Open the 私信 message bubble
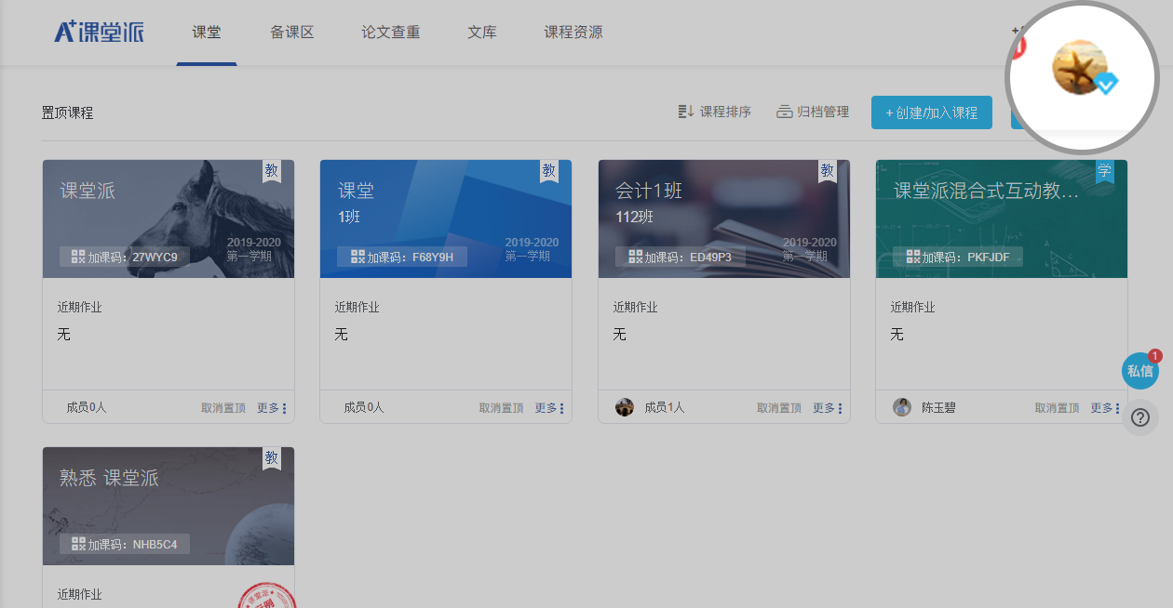Image resolution: width=1173 pixels, height=608 pixels. point(1140,371)
